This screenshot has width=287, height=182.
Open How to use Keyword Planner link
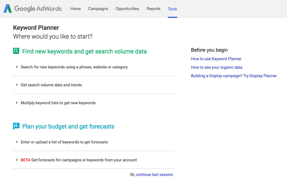click(x=216, y=59)
